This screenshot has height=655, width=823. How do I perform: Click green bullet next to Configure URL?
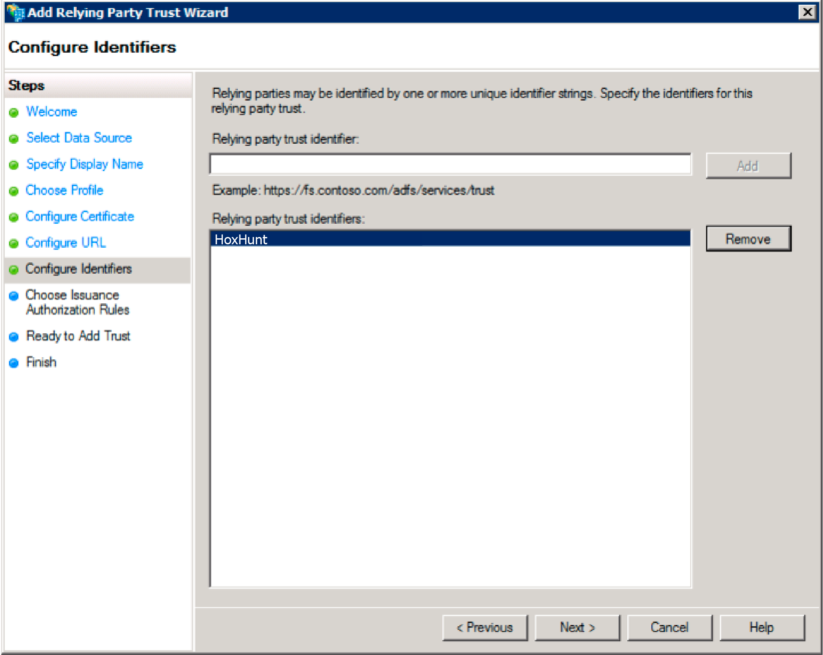tap(14, 243)
